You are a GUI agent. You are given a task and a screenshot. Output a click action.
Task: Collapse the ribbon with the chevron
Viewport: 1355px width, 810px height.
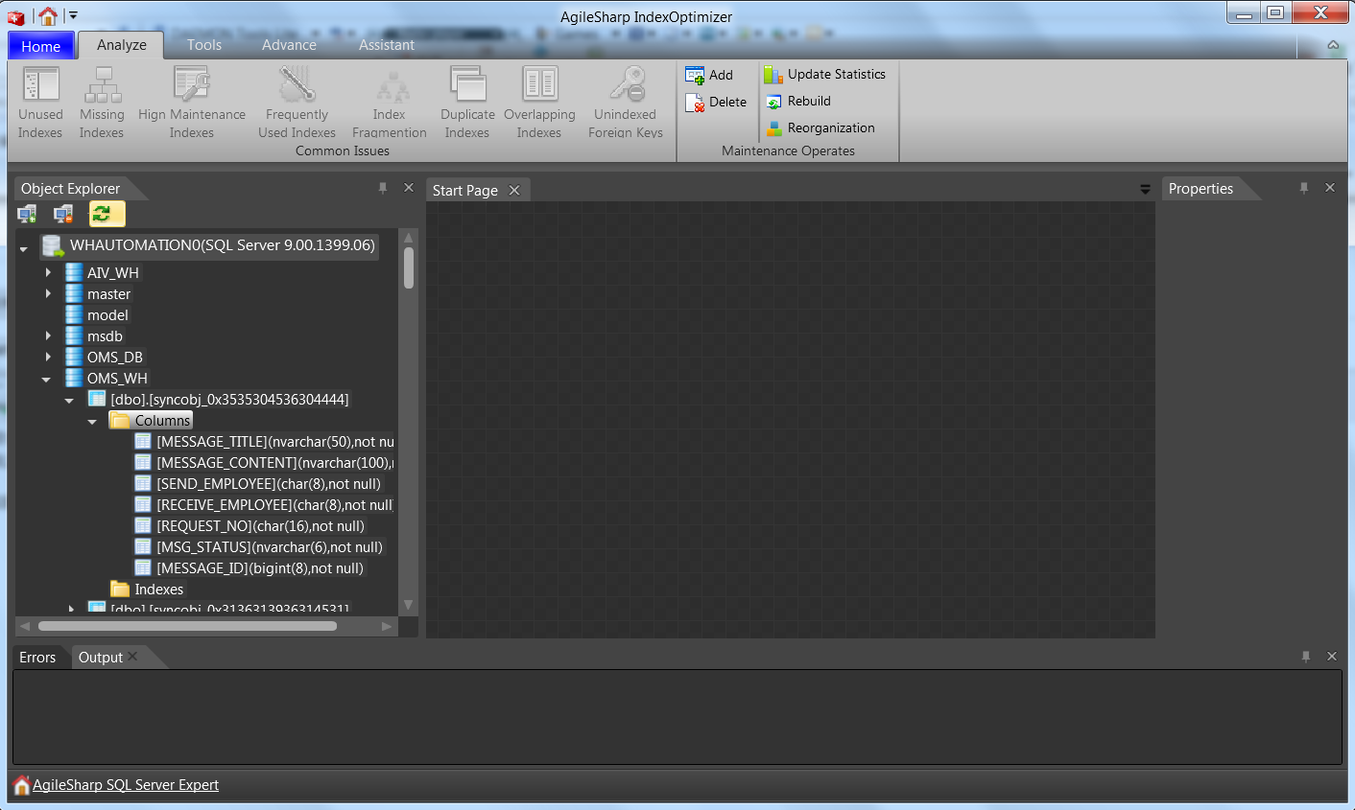1333,45
